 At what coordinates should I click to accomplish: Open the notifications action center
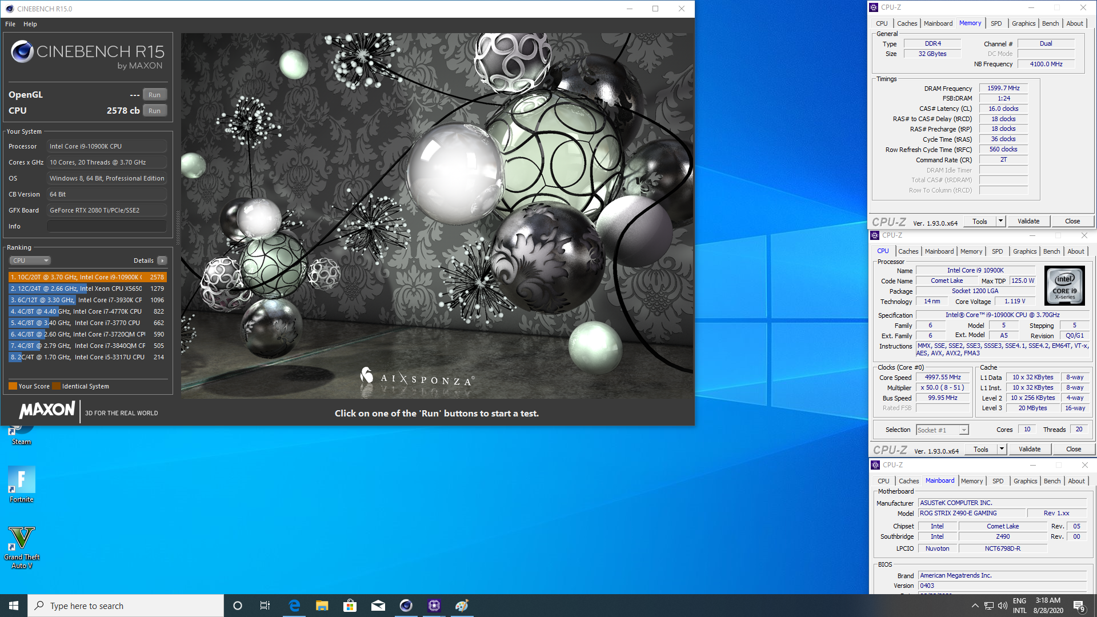(1079, 606)
